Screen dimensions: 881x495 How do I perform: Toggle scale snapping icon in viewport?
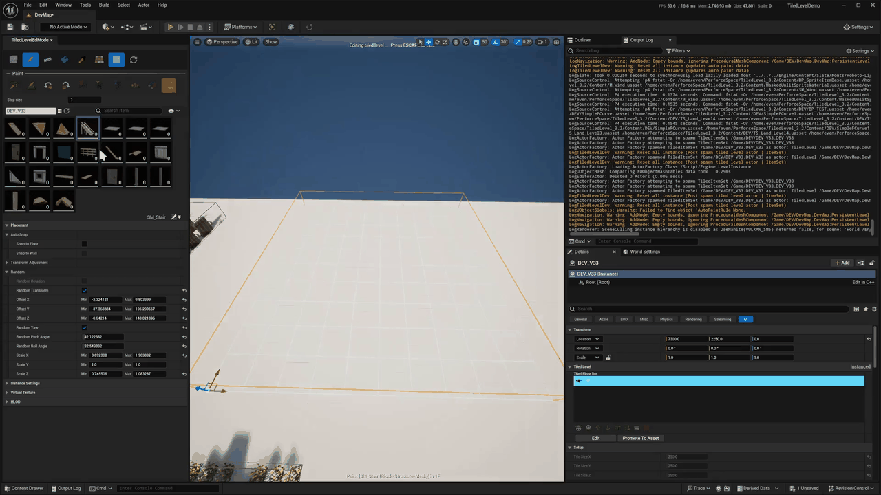point(518,42)
